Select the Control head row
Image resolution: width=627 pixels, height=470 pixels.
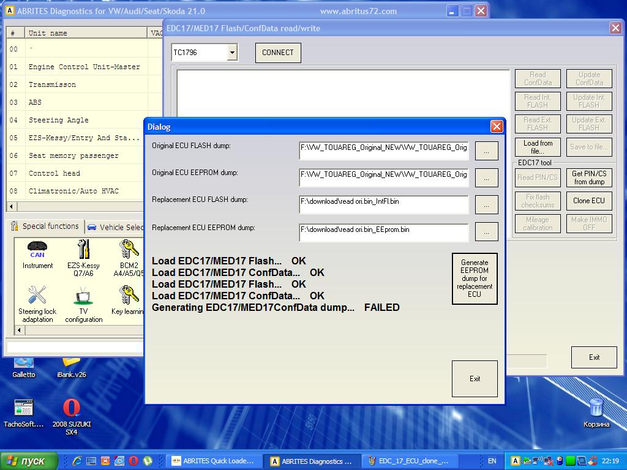[x=76, y=173]
